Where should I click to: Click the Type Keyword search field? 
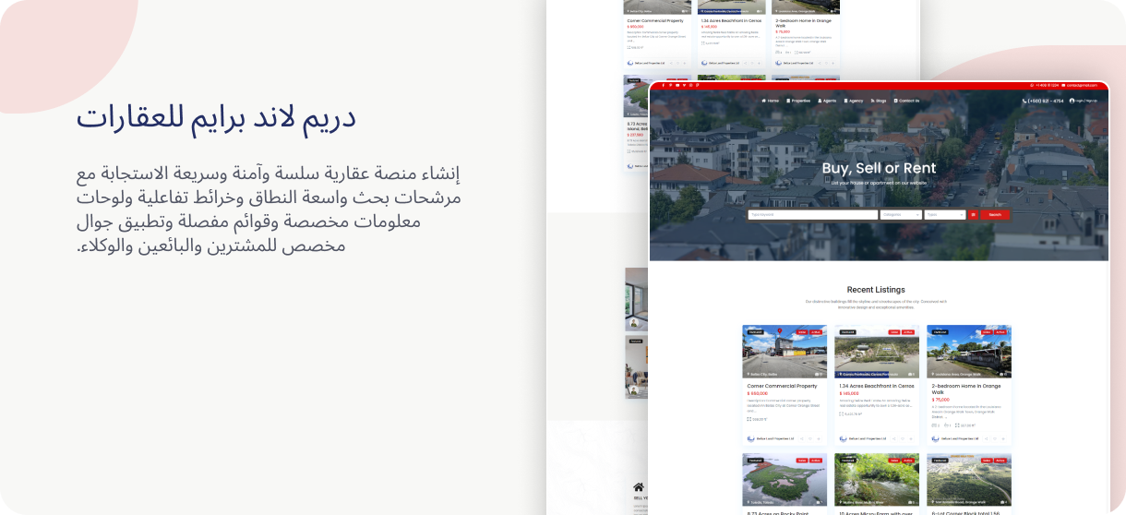point(812,215)
